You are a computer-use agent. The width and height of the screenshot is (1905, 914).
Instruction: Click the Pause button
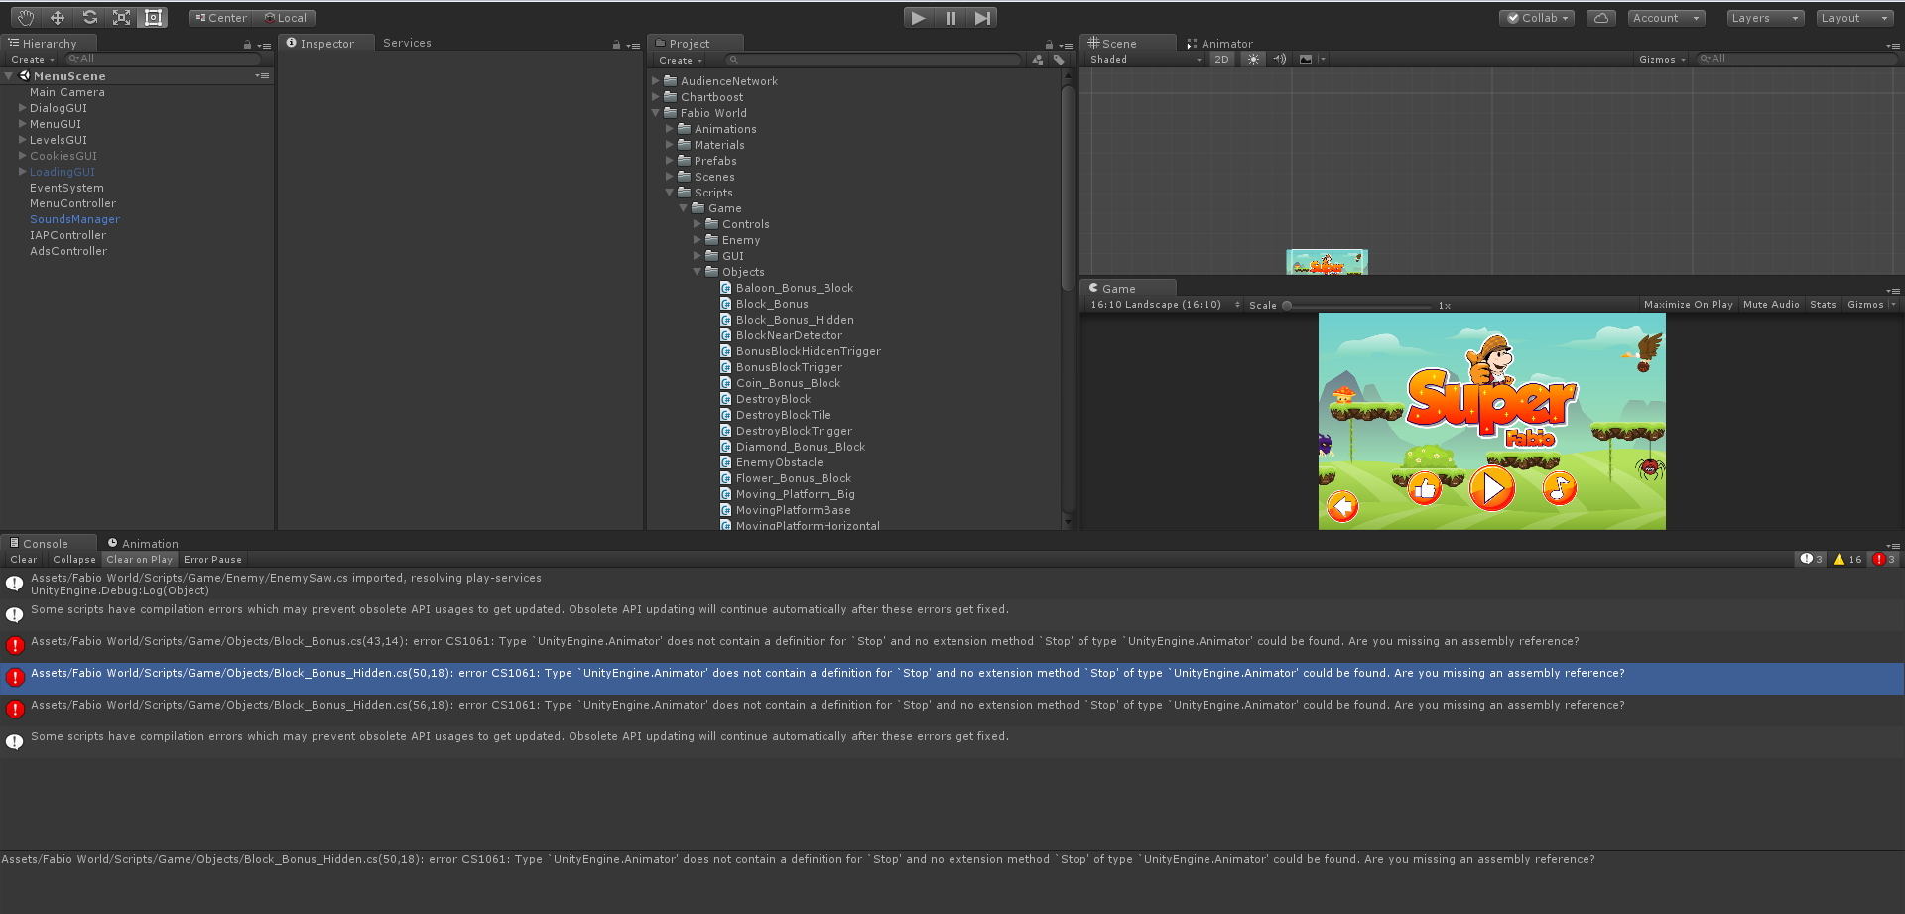pyautogui.click(x=949, y=17)
